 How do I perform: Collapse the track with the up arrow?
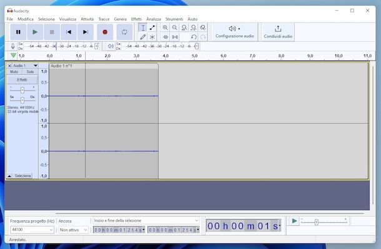(x=9, y=176)
